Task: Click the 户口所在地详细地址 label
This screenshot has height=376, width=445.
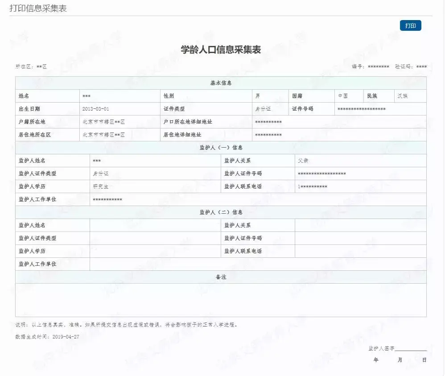Action: (188, 122)
